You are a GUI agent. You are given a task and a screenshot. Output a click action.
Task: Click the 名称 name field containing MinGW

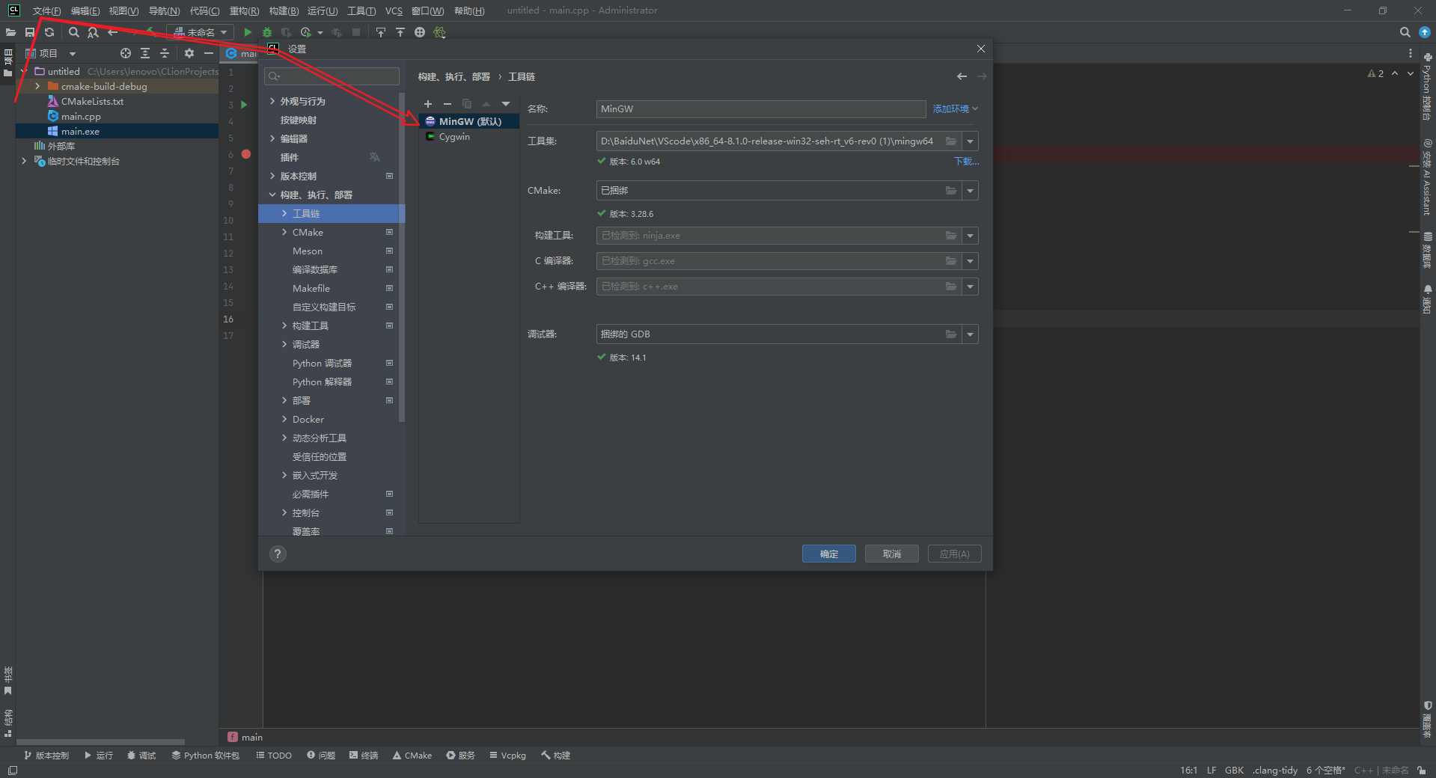click(761, 108)
